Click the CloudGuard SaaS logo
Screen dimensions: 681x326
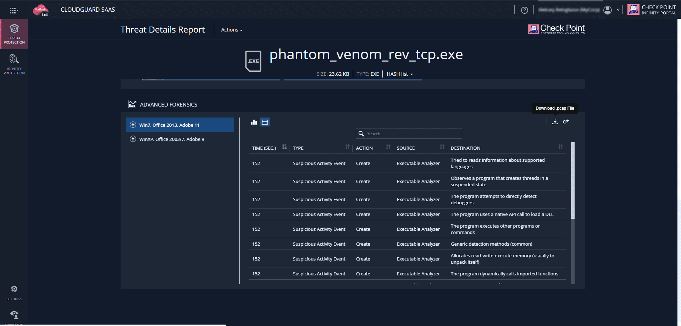click(x=41, y=10)
